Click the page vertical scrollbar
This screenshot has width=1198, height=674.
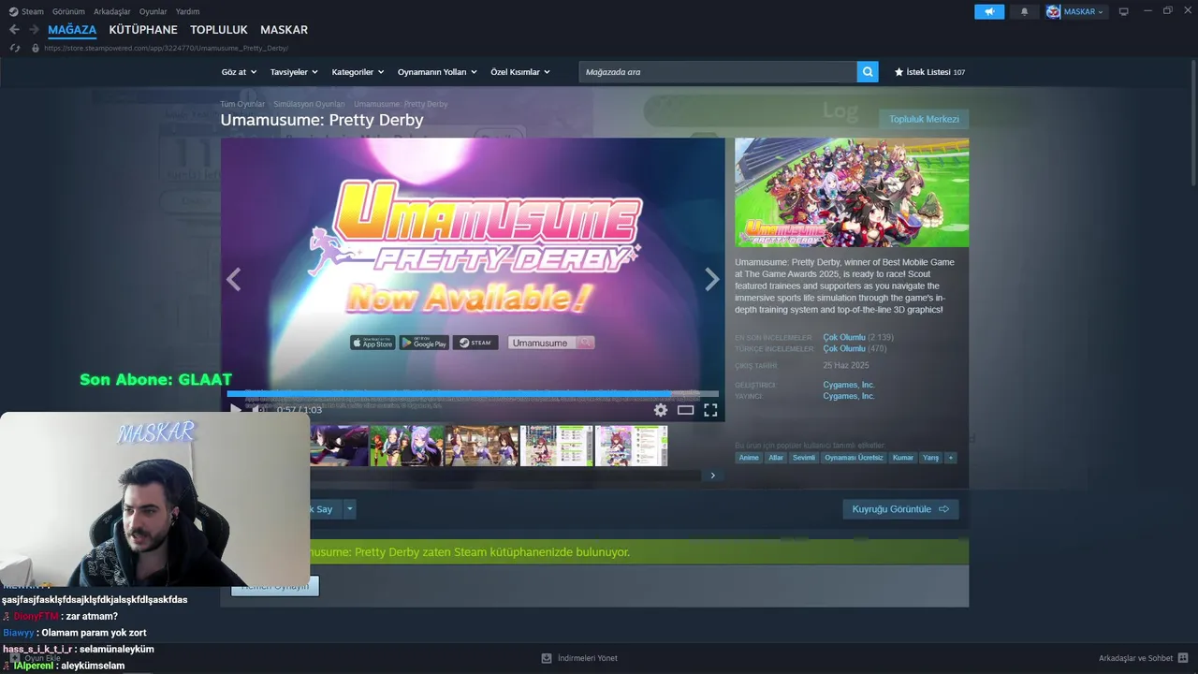pos(1193,122)
